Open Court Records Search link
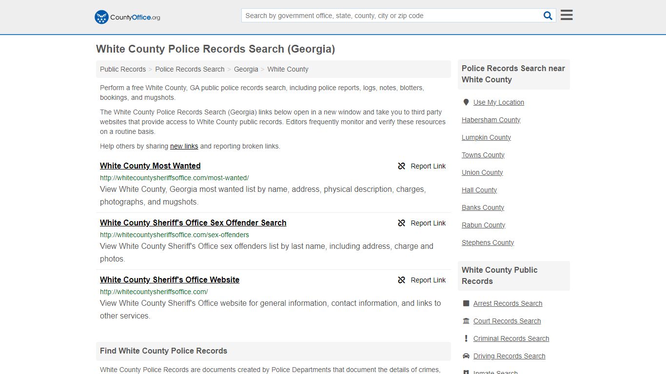666x374 pixels. tap(507, 321)
